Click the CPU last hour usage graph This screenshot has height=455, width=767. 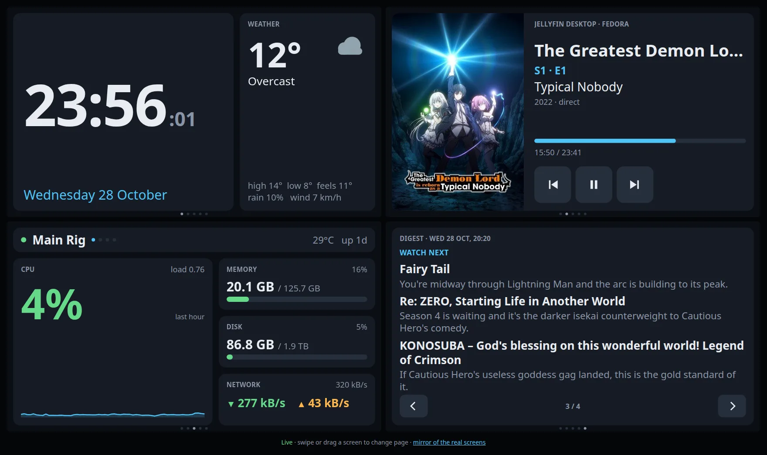[112, 415]
